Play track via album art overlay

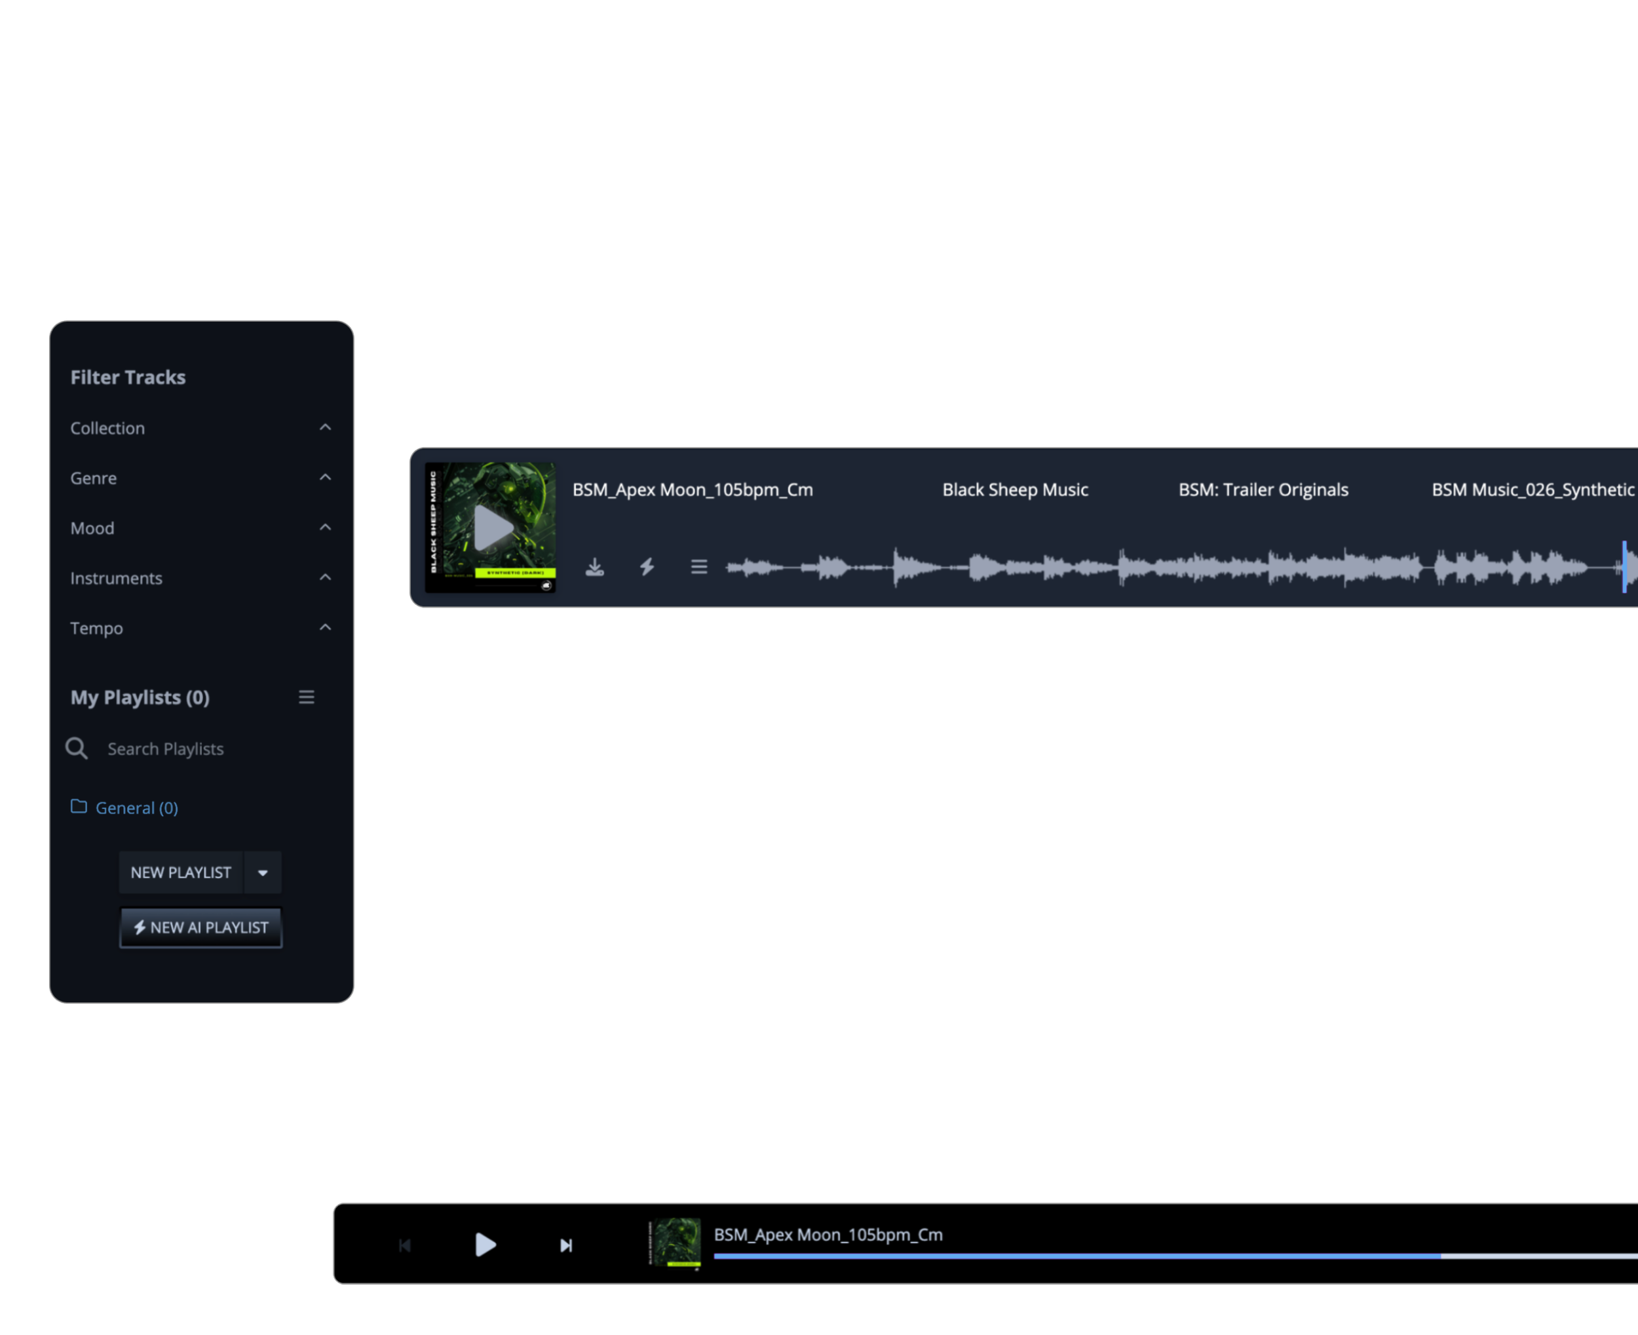point(492,528)
